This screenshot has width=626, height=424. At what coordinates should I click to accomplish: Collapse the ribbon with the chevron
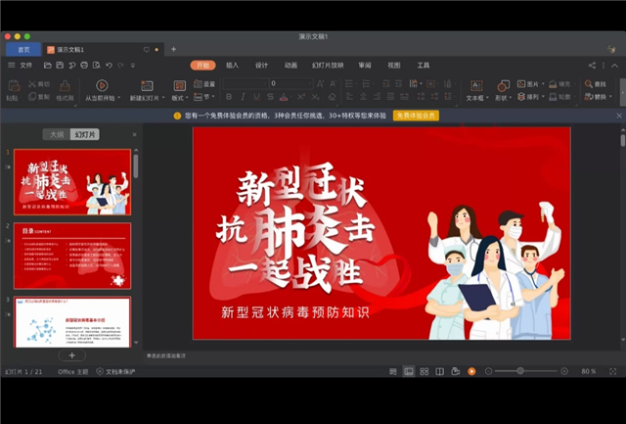point(615,66)
